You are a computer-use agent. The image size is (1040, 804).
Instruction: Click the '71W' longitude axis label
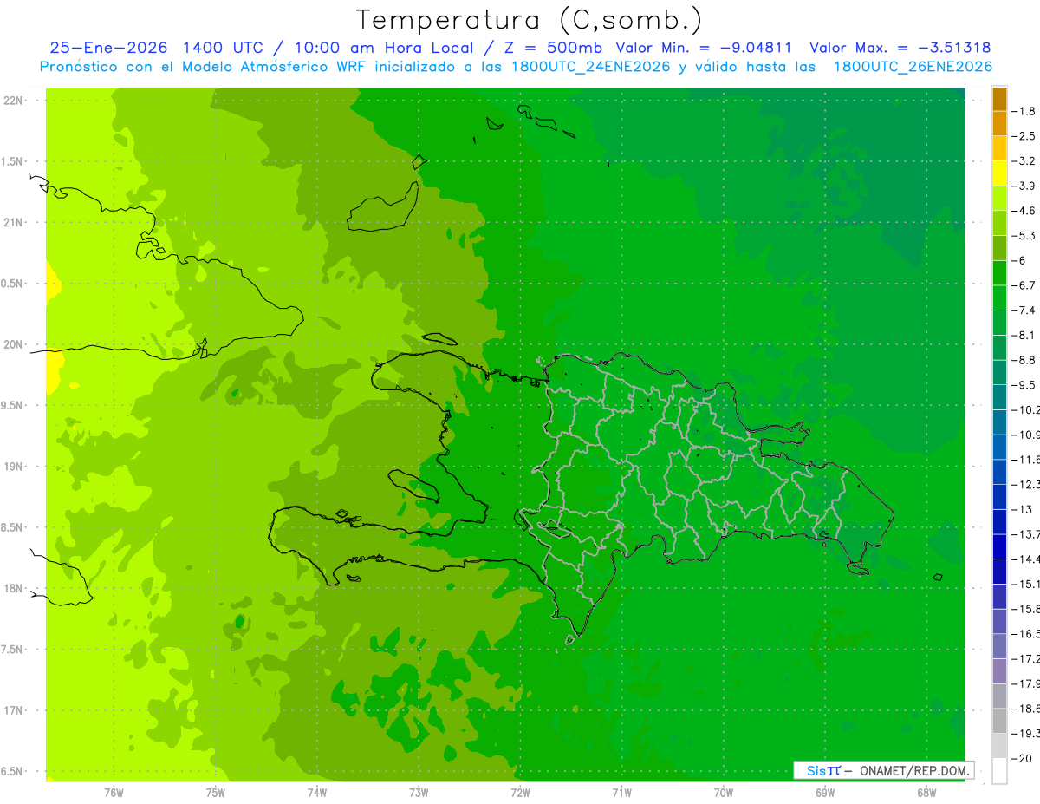[x=621, y=792]
